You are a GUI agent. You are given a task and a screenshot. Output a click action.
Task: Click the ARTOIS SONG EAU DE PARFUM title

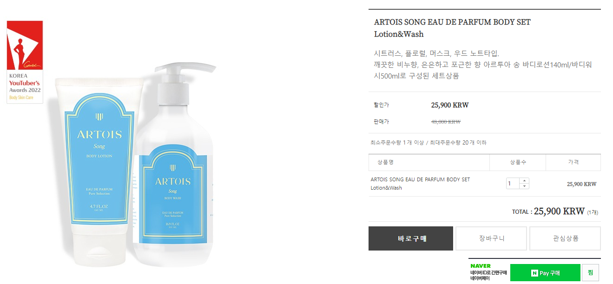point(452,28)
